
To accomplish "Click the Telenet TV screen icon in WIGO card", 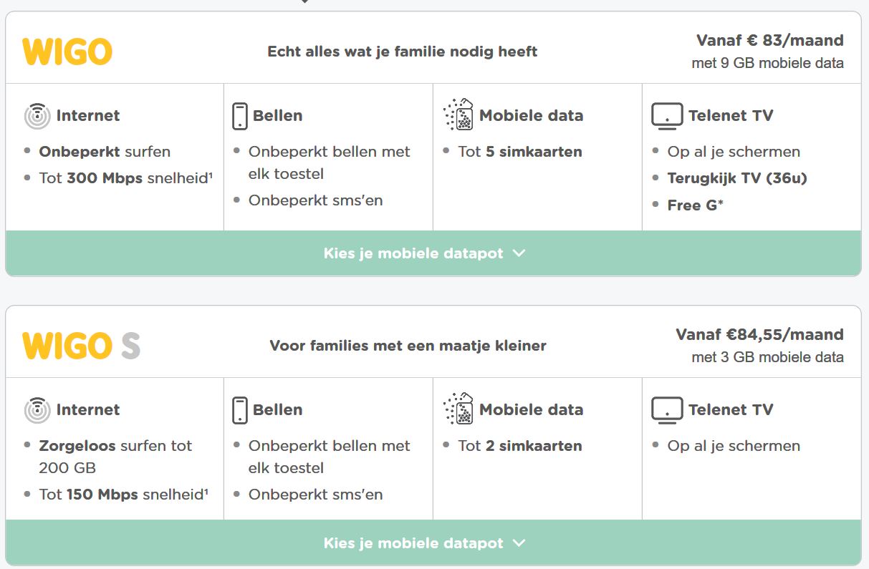I will coord(666,116).
